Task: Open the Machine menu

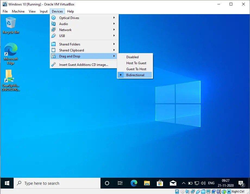Action: 18,11
